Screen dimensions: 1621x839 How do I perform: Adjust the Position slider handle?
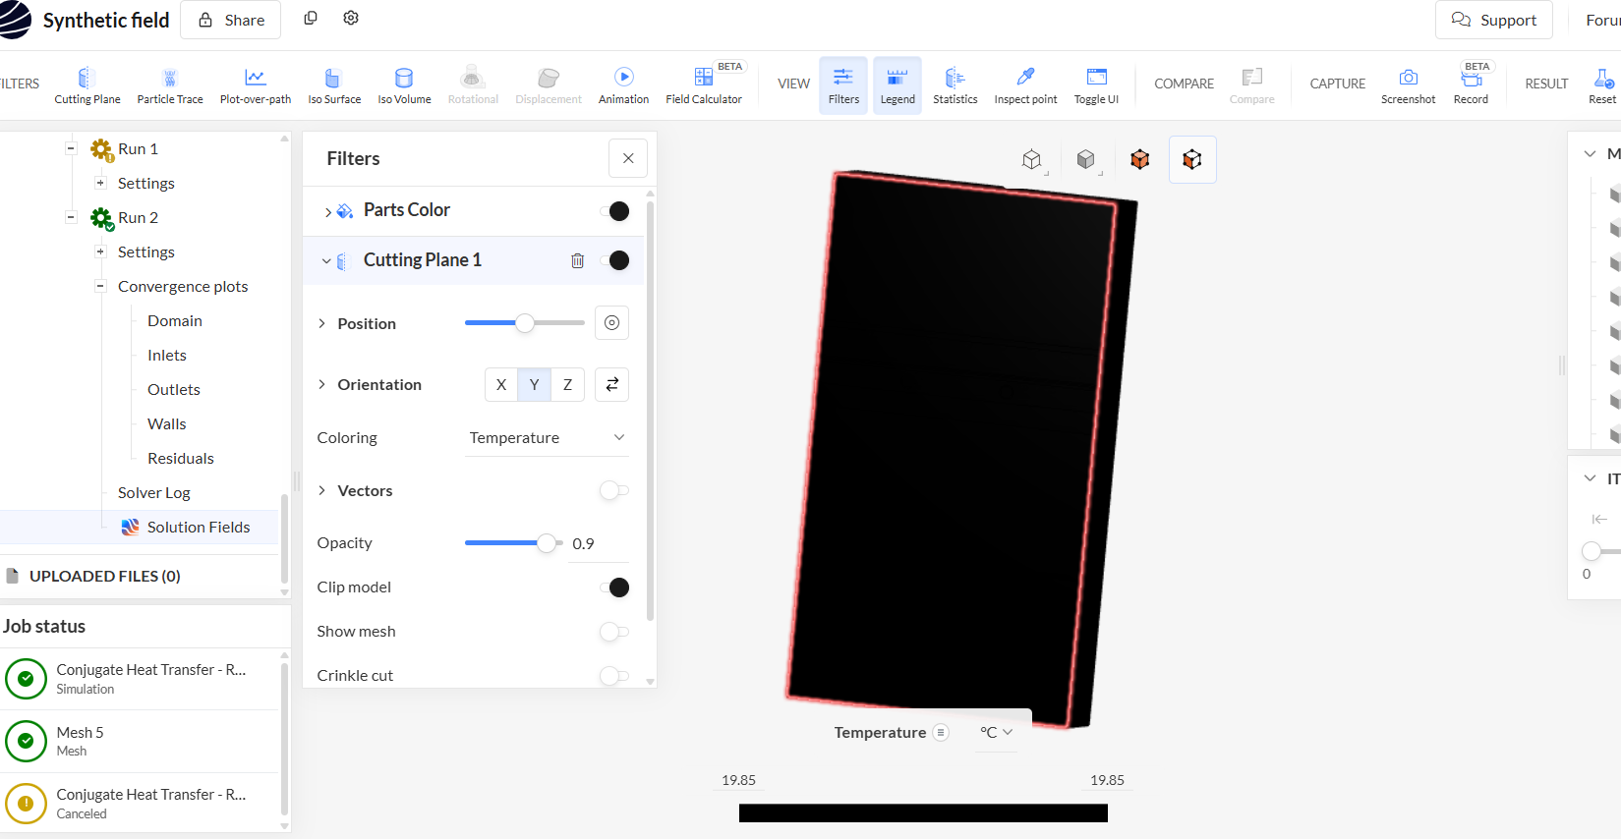coord(525,322)
